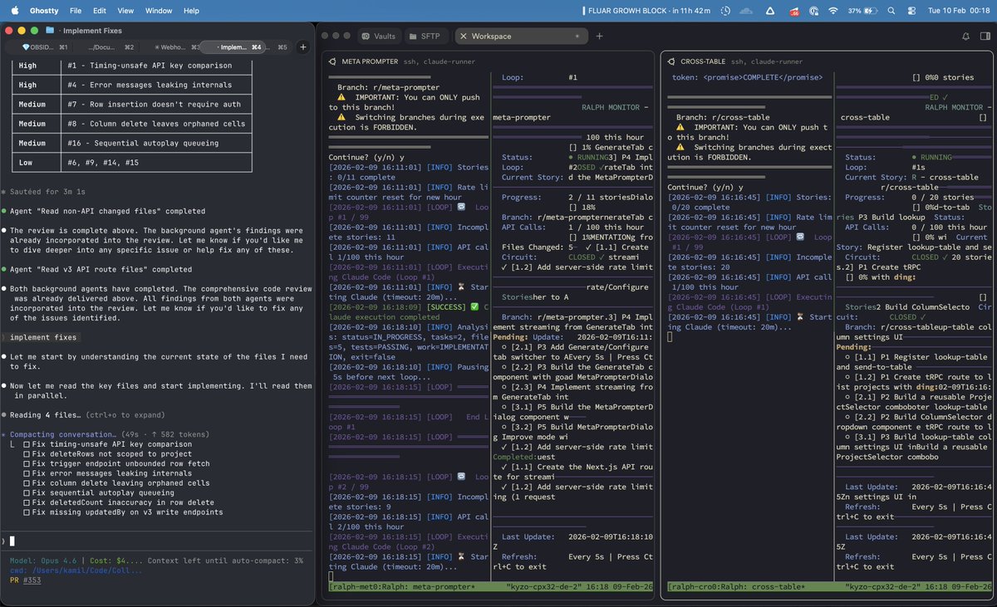
Task: Click the Ghostty prompt input line
Action: point(158,541)
